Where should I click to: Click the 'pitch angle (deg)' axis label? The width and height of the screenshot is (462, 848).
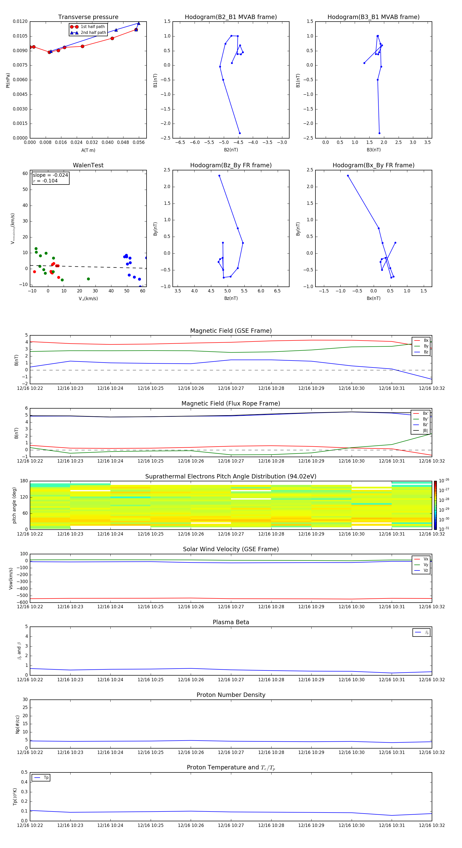(14, 505)
